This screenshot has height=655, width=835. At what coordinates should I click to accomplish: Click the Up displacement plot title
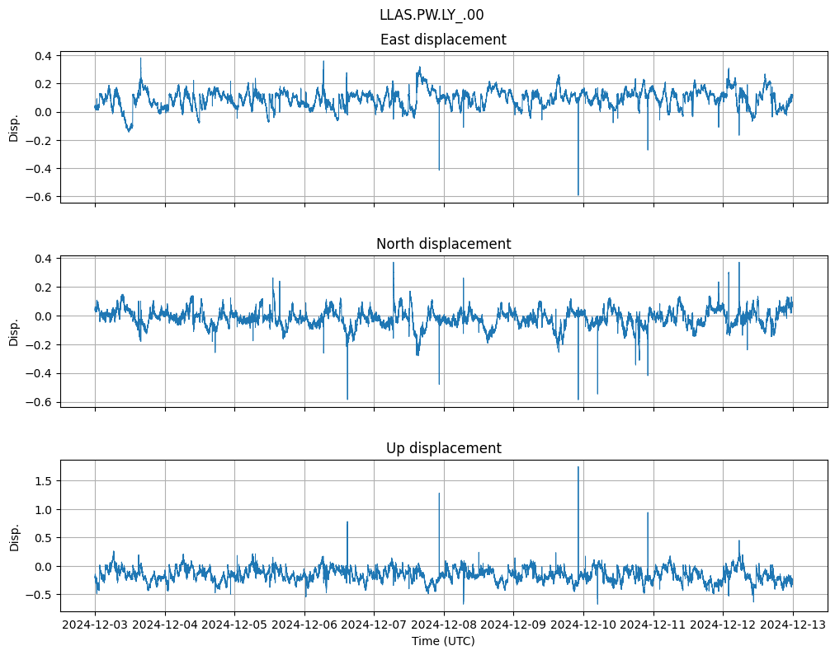(x=443, y=448)
